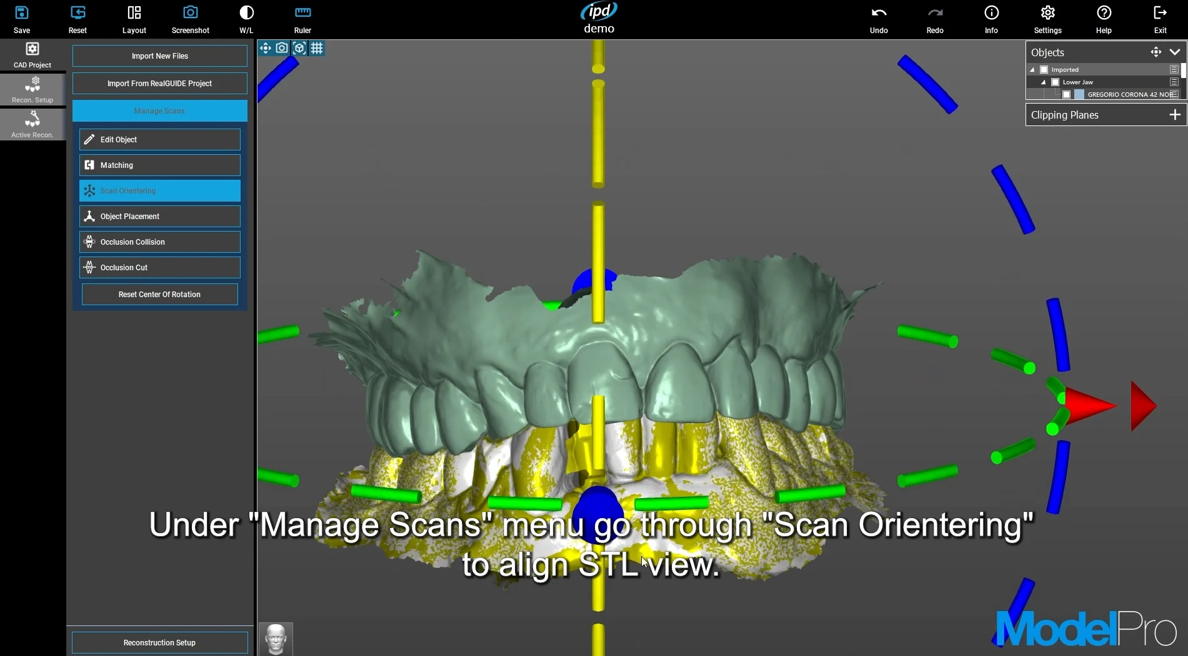The image size is (1188, 656).
Task: Select Scan Orientering menu item
Action: tap(160, 190)
